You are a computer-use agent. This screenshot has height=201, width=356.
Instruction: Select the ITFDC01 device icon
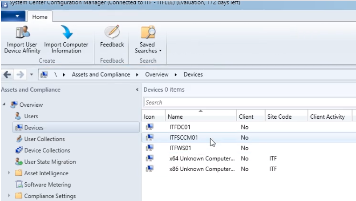(x=150, y=126)
